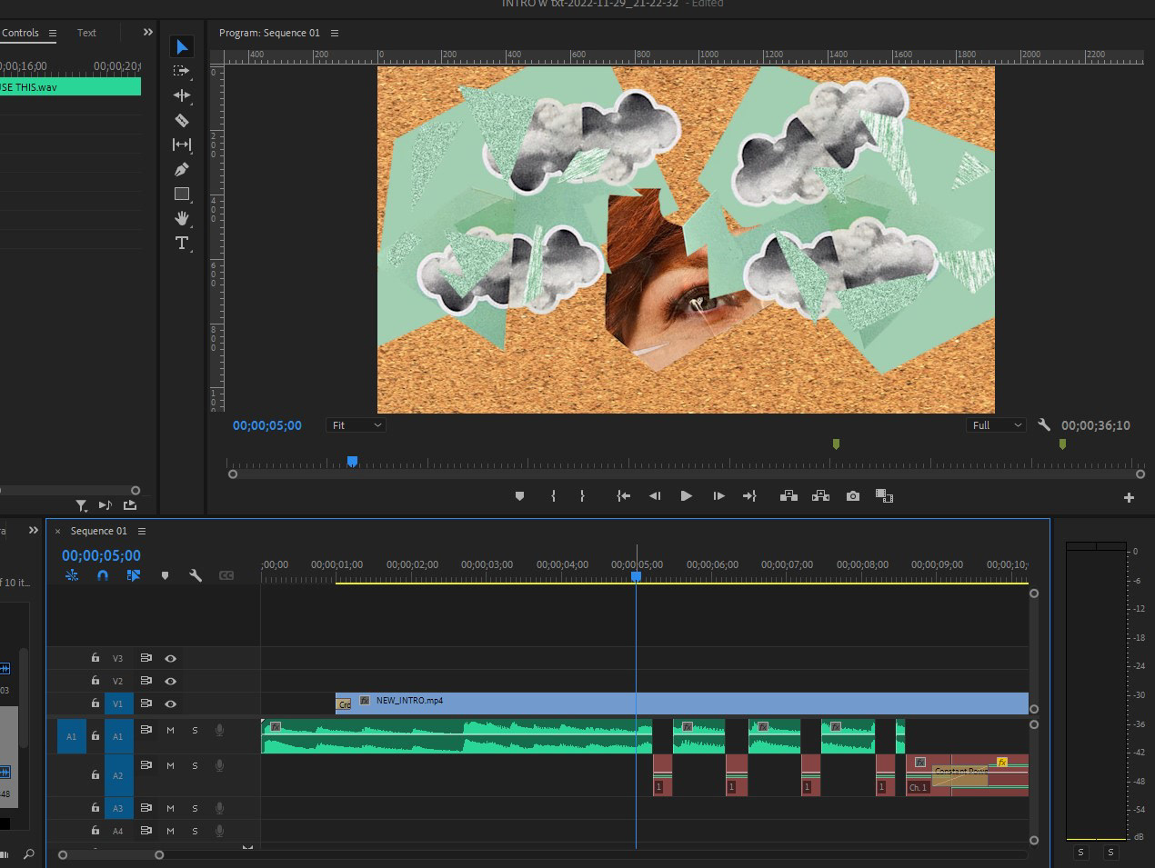The width and height of the screenshot is (1155, 868).
Task: Select the Track Select Forward tool
Action: pyautogui.click(x=182, y=71)
